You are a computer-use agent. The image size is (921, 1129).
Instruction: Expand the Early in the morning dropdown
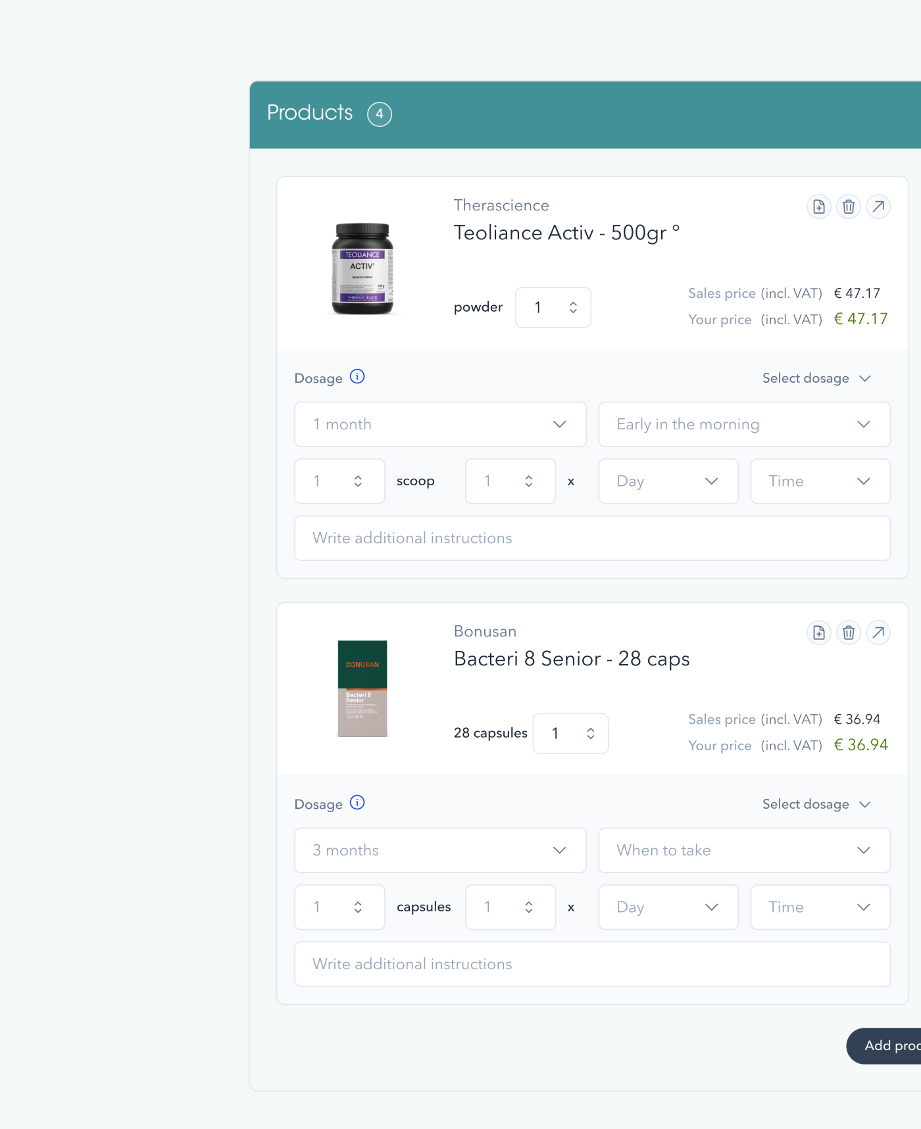[744, 424]
